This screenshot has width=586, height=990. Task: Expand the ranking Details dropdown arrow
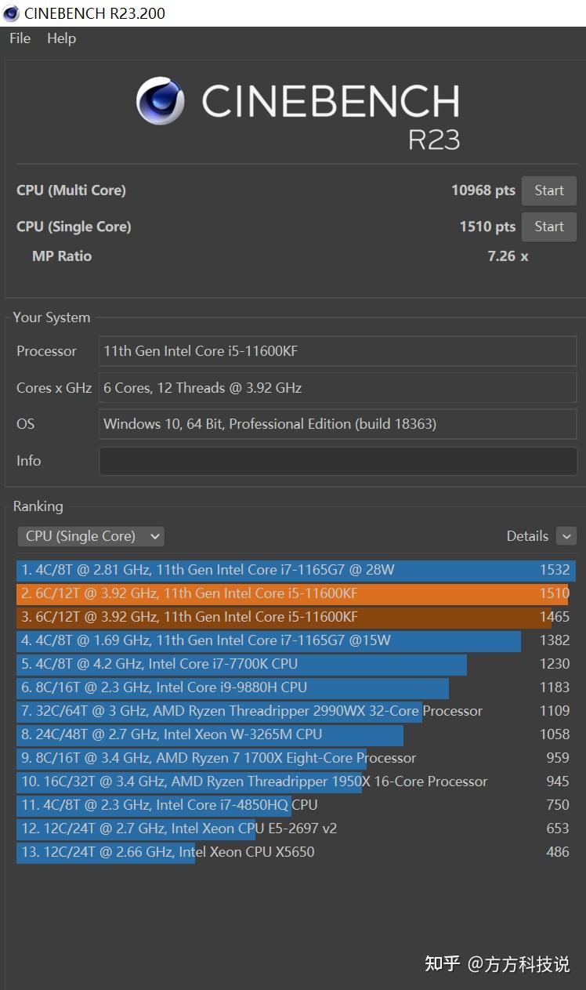566,536
